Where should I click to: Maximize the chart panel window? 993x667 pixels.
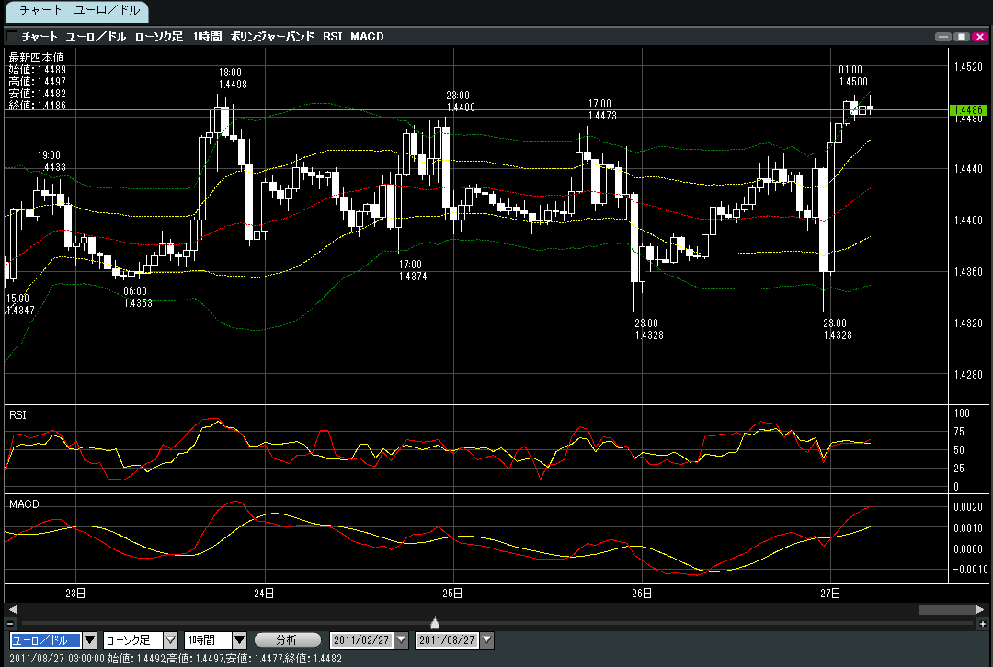[961, 37]
